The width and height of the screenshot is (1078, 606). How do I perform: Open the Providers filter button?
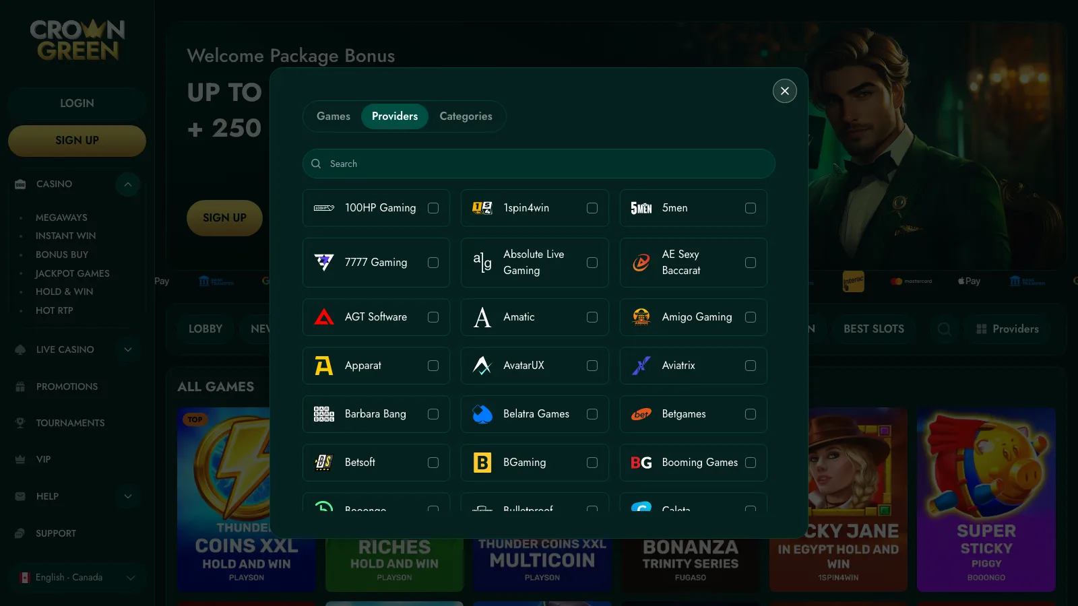click(1007, 329)
